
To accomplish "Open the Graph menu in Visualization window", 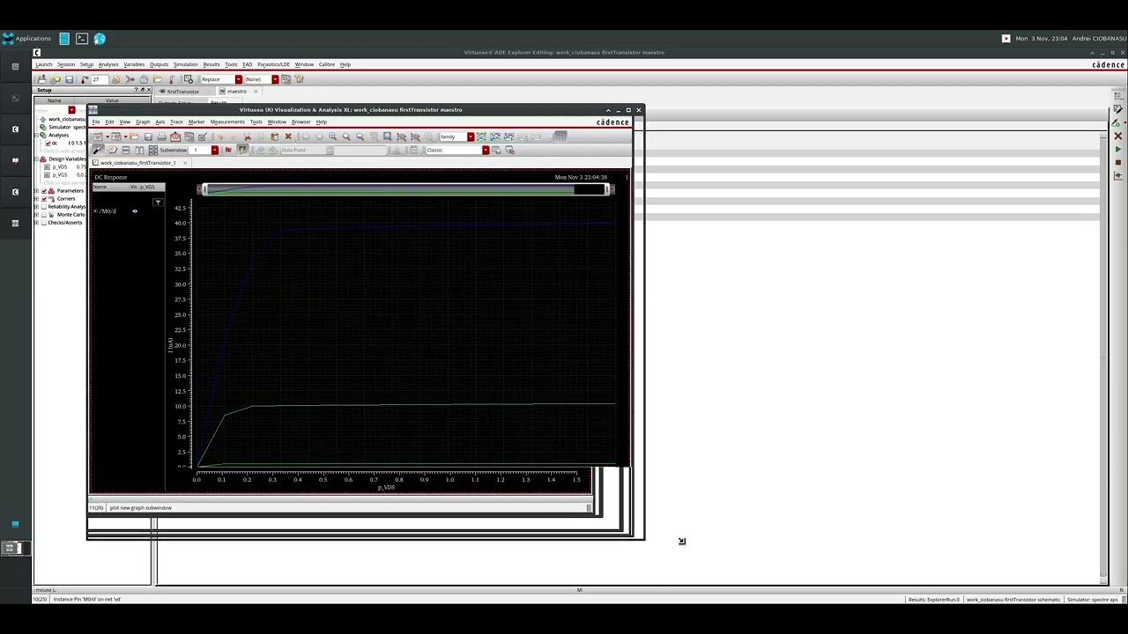I will pyautogui.click(x=143, y=122).
